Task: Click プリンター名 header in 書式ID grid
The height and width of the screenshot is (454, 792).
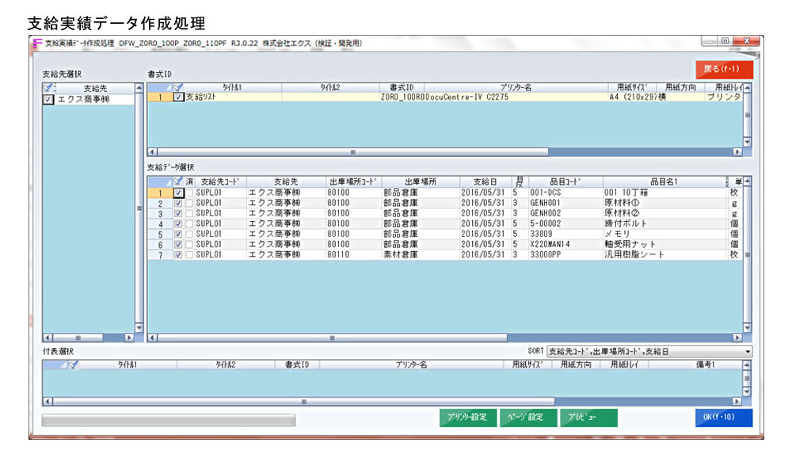Action: click(516, 87)
